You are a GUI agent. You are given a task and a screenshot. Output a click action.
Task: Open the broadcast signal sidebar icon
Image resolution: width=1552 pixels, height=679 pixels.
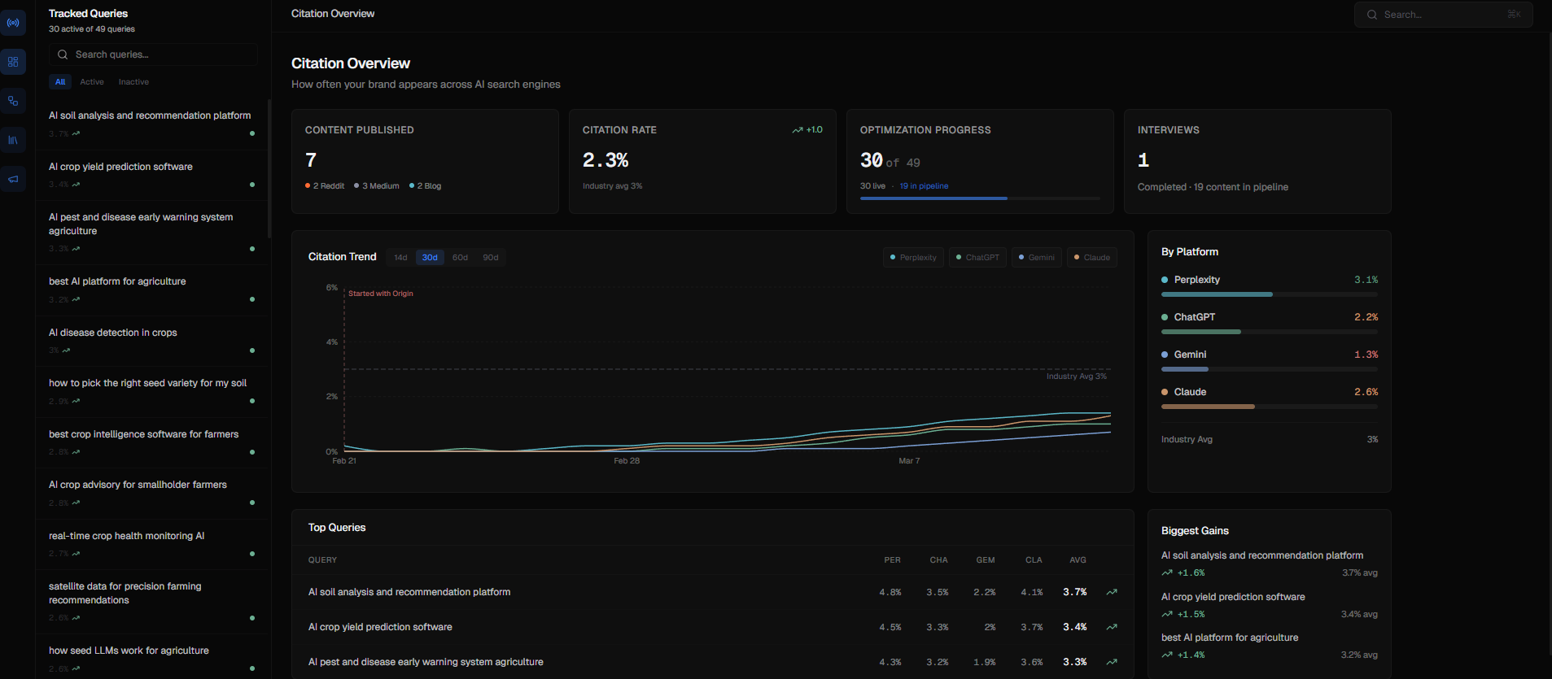(13, 23)
